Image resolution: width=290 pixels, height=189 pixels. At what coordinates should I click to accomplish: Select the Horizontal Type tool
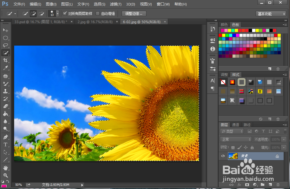pyautogui.click(x=5, y=144)
